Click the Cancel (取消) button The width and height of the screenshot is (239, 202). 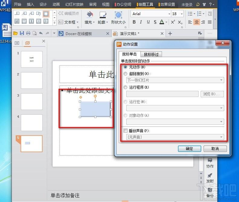[x=215, y=149]
